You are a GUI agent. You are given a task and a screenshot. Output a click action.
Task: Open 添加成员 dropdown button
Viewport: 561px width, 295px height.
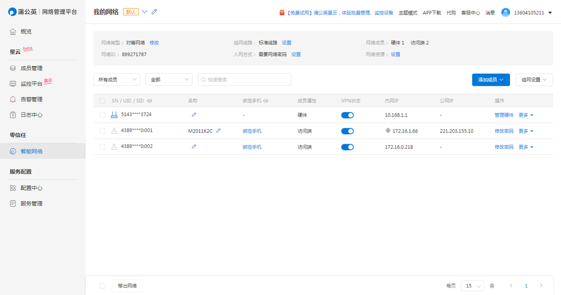(491, 80)
